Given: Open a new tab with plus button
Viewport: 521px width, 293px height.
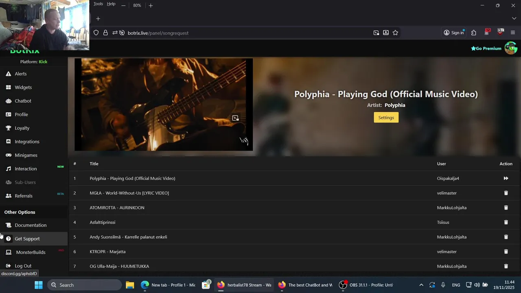Looking at the screenshot, I should (98, 19).
